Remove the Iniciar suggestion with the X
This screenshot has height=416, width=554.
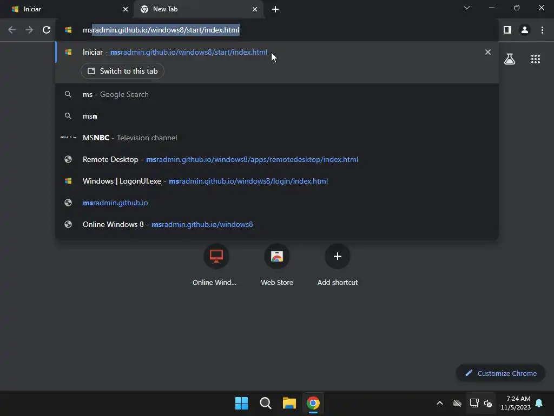(488, 52)
